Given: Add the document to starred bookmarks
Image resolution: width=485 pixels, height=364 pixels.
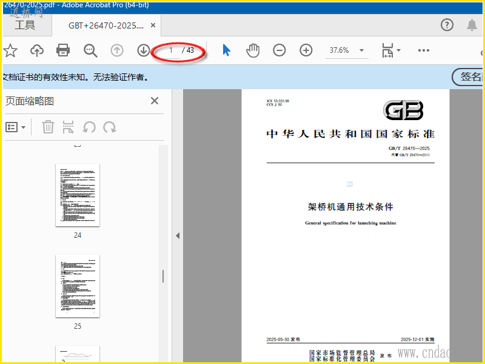Looking at the screenshot, I should 10,50.
